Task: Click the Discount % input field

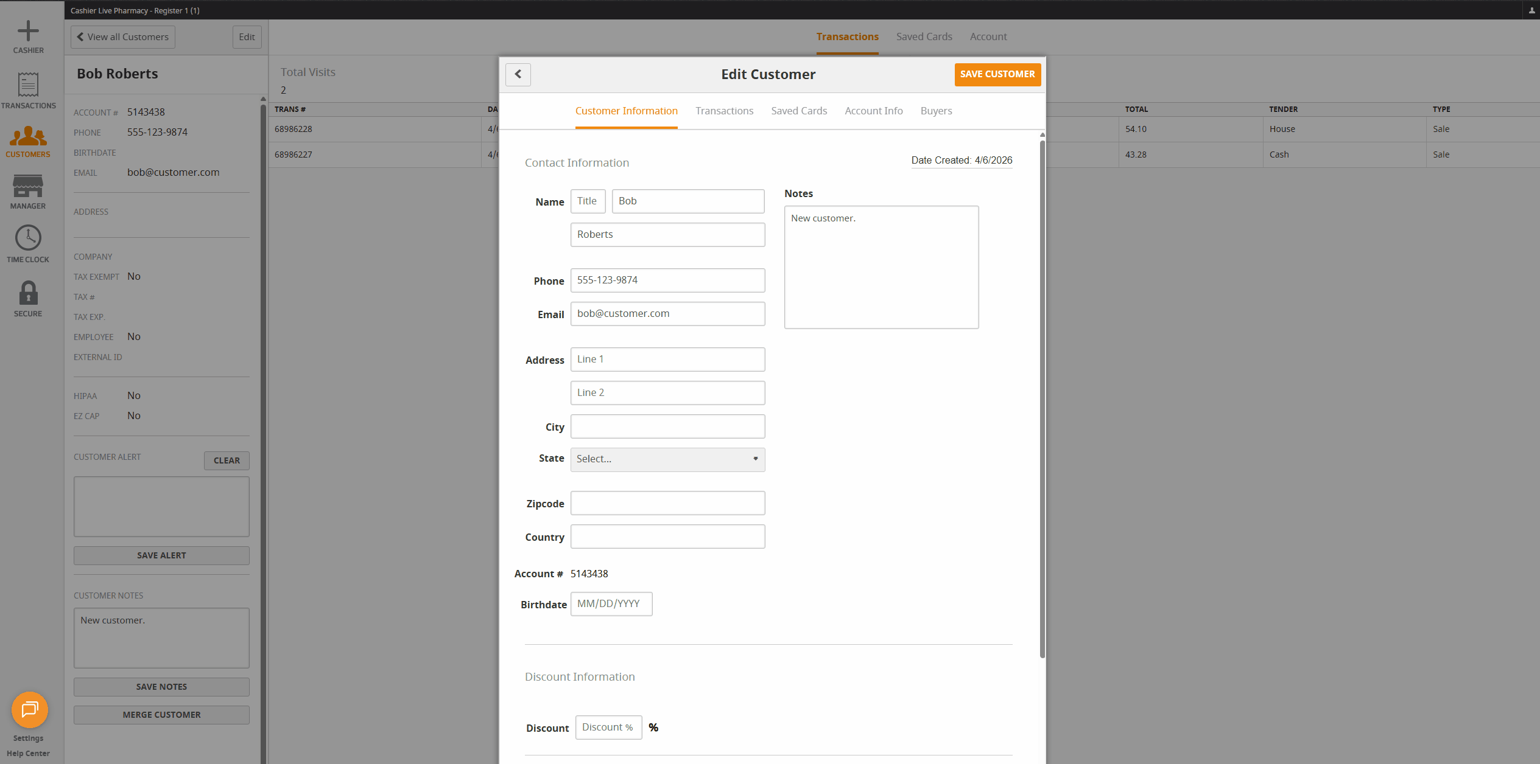Action: tap(608, 728)
